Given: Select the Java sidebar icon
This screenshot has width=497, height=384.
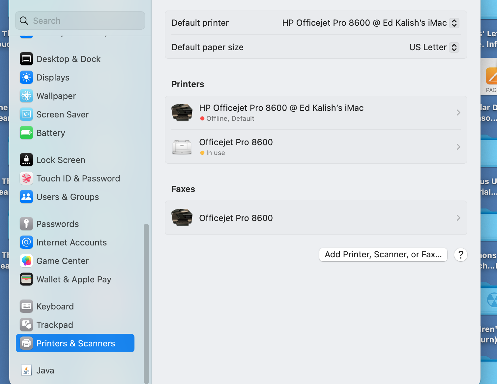Looking at the screenshot, I should click(26, 370).
